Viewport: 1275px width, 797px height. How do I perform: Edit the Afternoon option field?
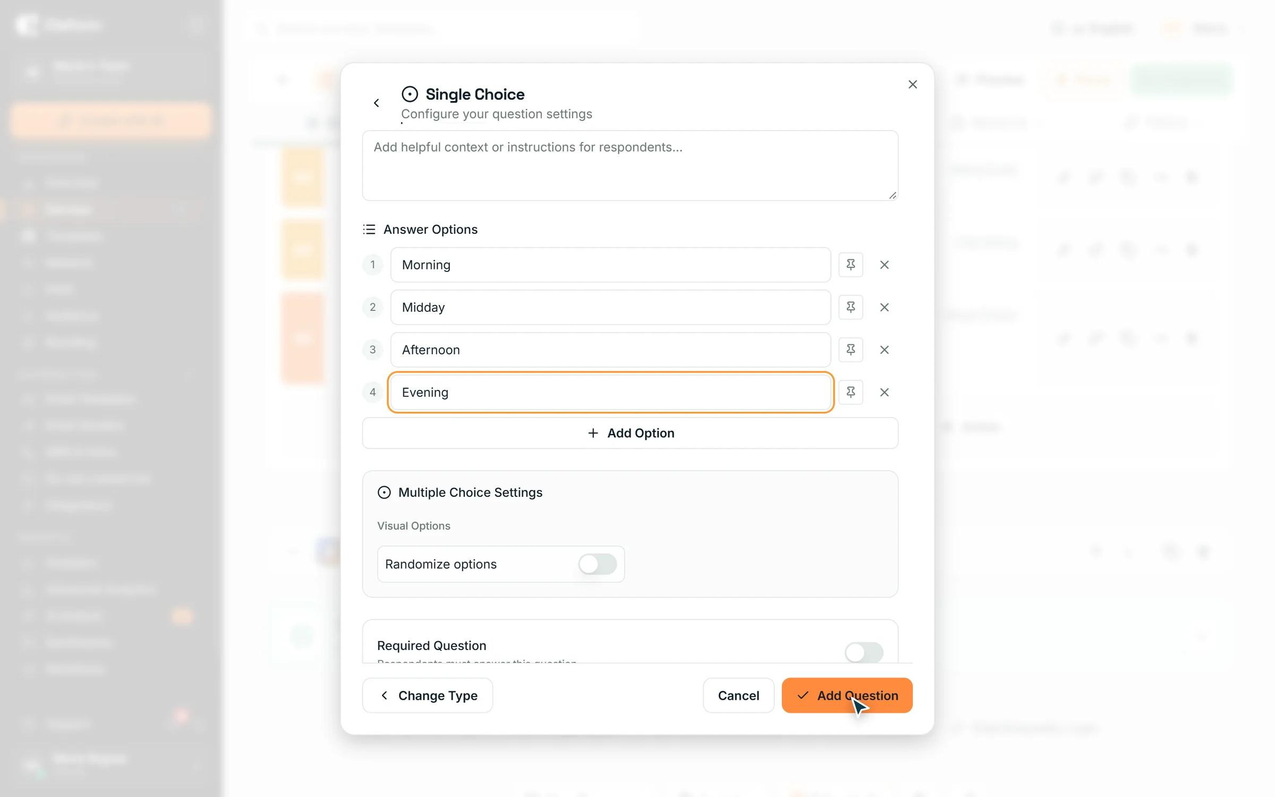610,350
